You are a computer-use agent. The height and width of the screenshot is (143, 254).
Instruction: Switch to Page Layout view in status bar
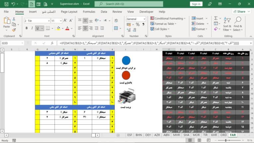[199, 140]
